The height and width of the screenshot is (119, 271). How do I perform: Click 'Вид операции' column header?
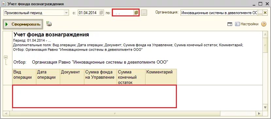tap(24, 77)
